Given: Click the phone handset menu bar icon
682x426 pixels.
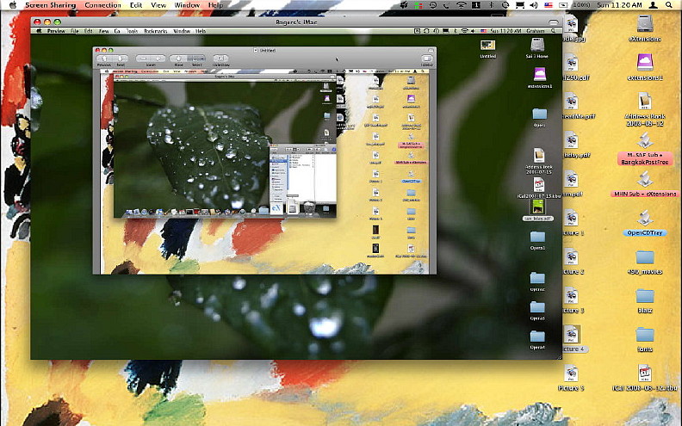Looking at the screenshot, I should click(x=447, y=5).
